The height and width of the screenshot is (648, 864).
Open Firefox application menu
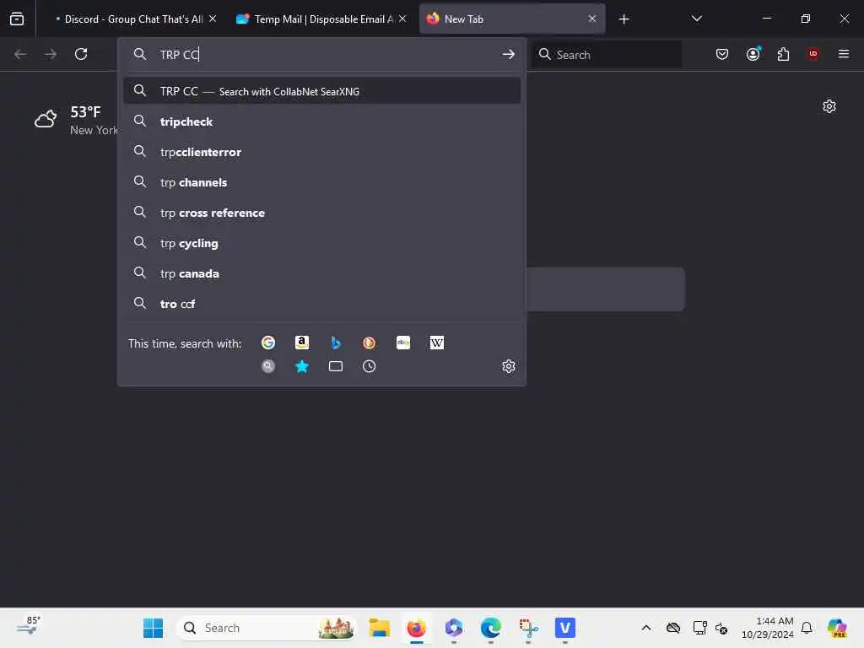pyautogui.click(x=844, y=54)
